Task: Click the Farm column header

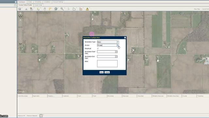Action: coord(85,96)
